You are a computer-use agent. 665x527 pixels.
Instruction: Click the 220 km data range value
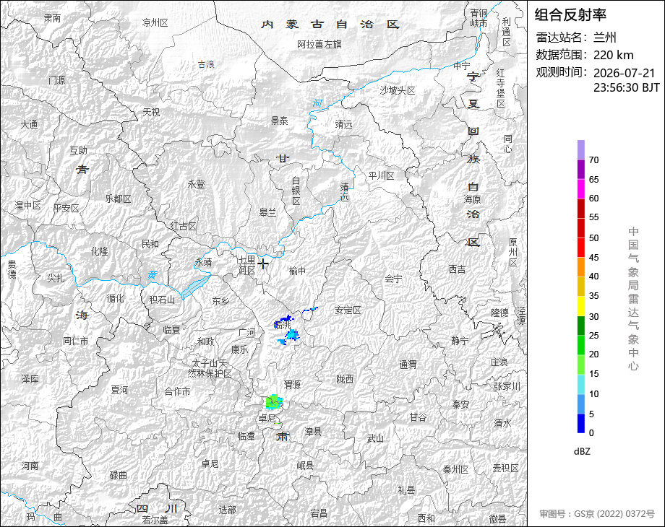pos(613,55)
